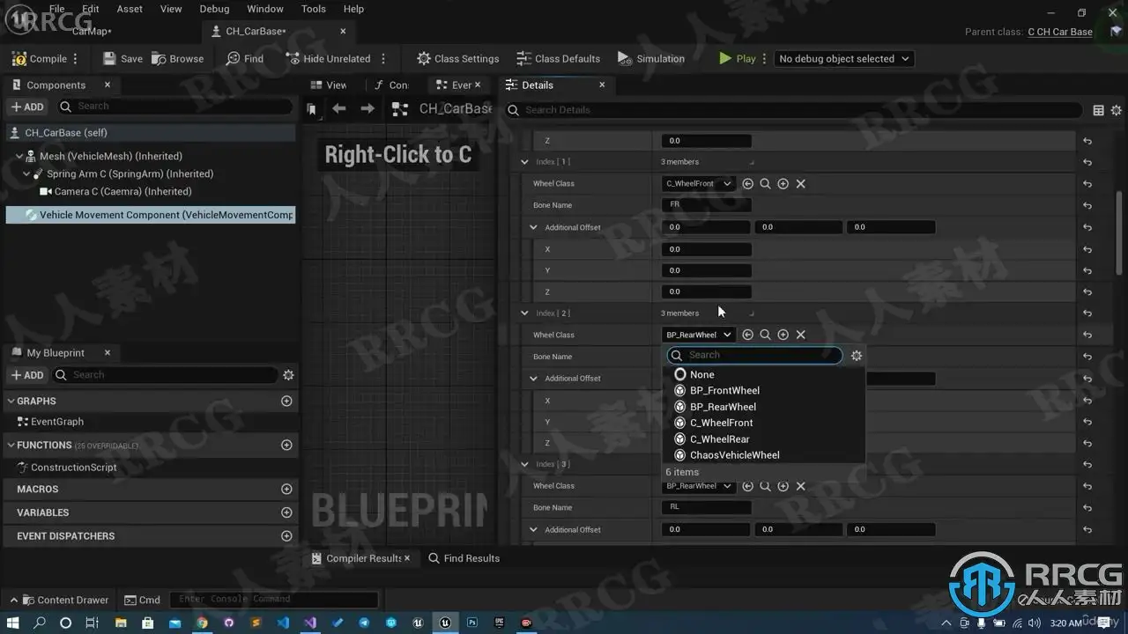Collapse Additional Offset under Index [1]
Viewport: 1128px width, 634px height.
pos(533,227)
